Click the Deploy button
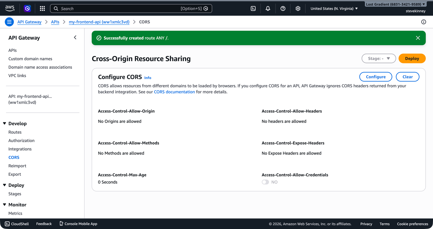433x229 pixels. [x=412, y=58]
